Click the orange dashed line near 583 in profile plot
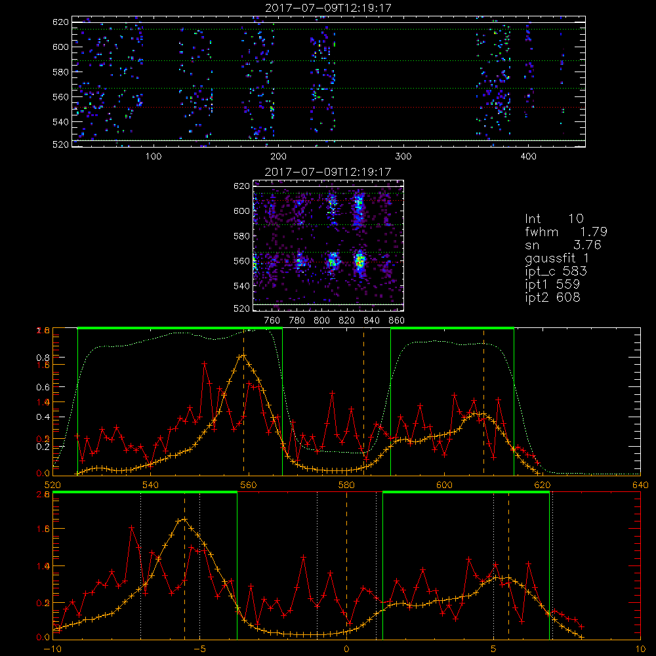Image resolution: width=656 pixels, height=656 pixels. tap(363, 403)
